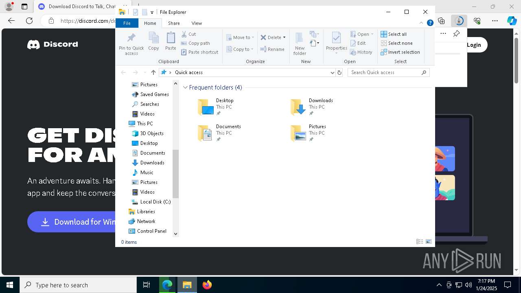Click Select none in ribbon
The width and height of the screenshot is (521, 293).
pyautogui.click(x=396, y=43)
